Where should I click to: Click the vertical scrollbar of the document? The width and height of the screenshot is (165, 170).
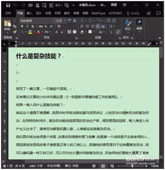pyautogui.click(x=161, y=99)
